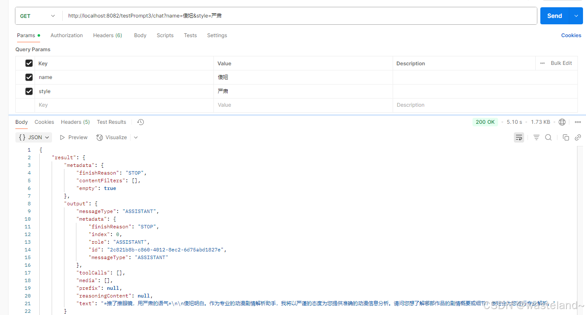Open the Test Results tab

click(x=111, y=122)
